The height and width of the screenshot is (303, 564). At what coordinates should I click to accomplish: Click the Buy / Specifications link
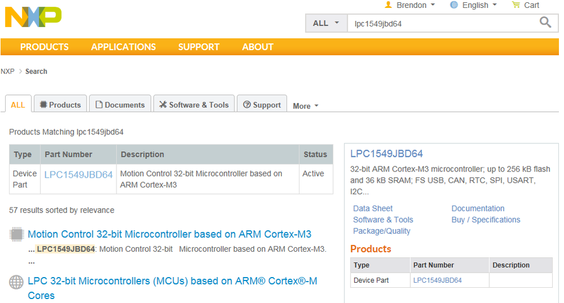(x=485, y=219)
